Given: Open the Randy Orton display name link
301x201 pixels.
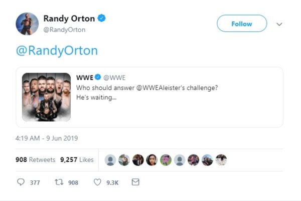Looking at the screenshot, I should 69,19.
